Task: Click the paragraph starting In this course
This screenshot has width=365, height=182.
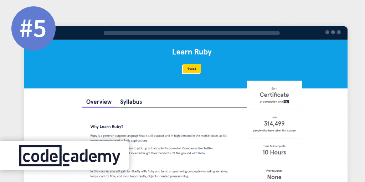Action: 159,174
